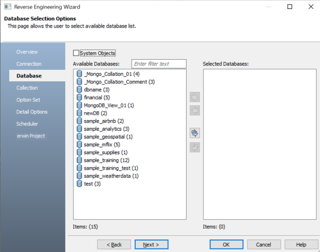The height and width of the screenshot is (252, 320).
Task: Click the sample_mflix database icon
Action: pos(79,145)
